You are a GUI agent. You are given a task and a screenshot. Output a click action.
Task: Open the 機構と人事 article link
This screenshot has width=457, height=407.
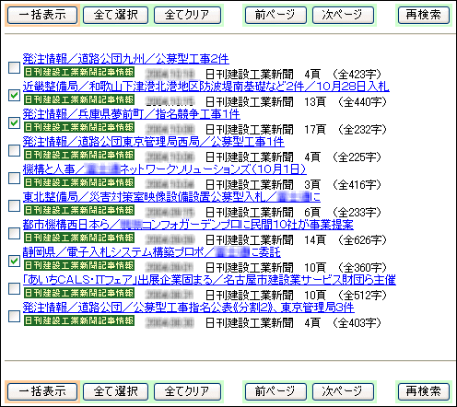[165, 169]
